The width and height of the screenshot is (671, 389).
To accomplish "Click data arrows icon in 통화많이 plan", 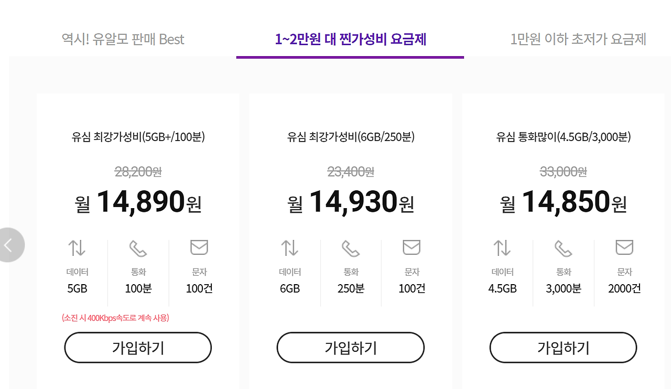I will click(x=502, y=247).
